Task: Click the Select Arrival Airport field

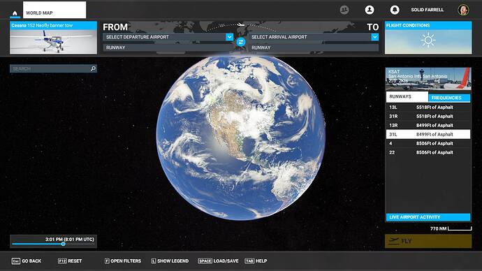Action: point(314,37)
